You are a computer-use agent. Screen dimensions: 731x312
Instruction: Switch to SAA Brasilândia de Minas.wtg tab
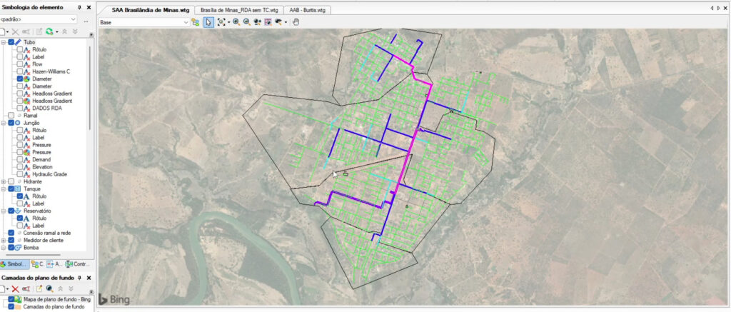pos(151,10)
